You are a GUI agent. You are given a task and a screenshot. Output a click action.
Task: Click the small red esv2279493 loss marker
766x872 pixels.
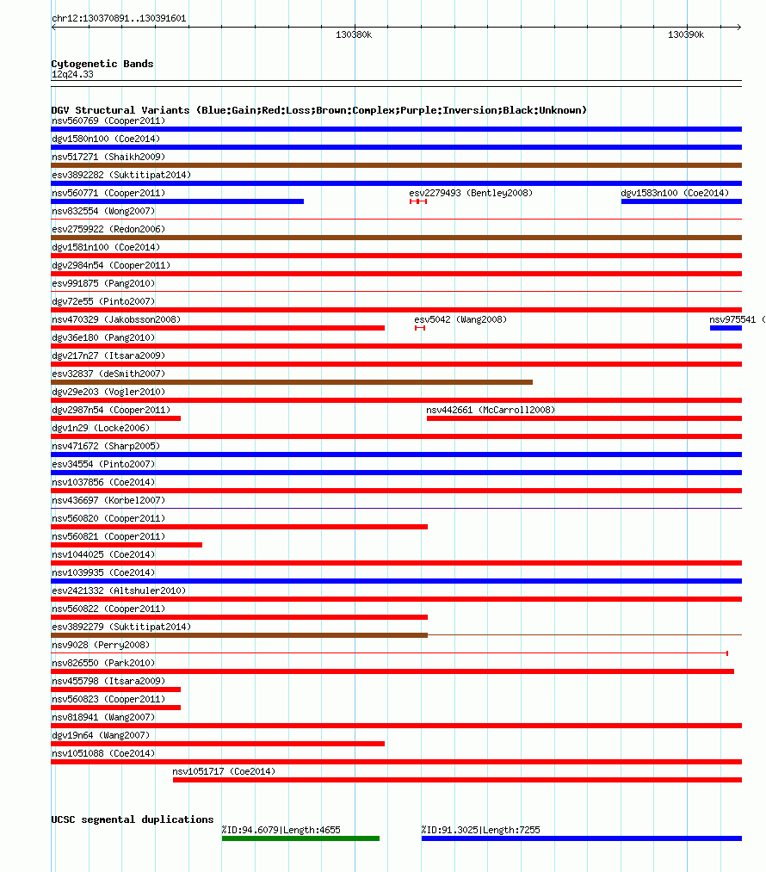(x=418, y=201)
